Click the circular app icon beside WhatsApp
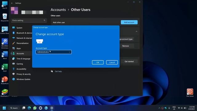Screen dimensions: 197x111 pyautogui.click(x=40, y=108)
